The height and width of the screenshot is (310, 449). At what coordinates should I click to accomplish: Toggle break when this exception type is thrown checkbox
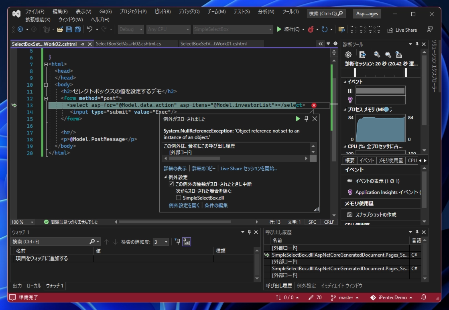pyautogui.click(x=171, y=184)
